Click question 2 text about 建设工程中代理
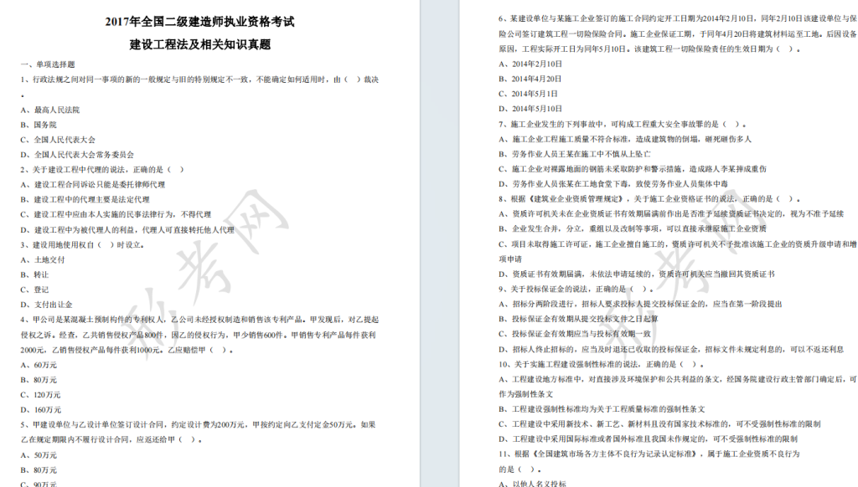Image resolution: width=858 pixels, height=487 pixels. pos(102,169)
